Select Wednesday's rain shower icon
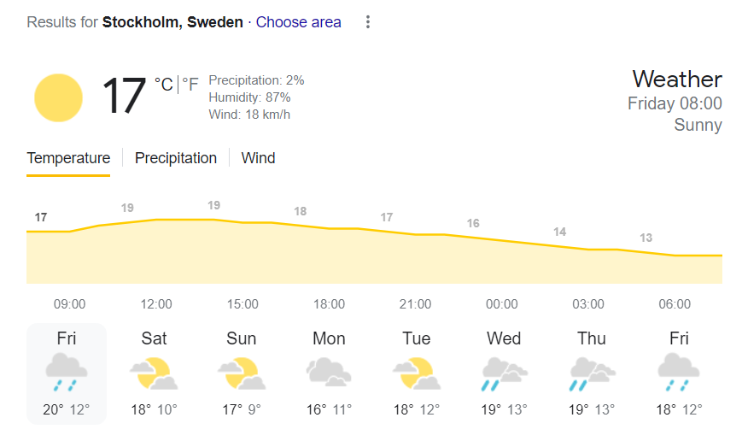Viewport: 742px width, 441px height. pos(504,373)
